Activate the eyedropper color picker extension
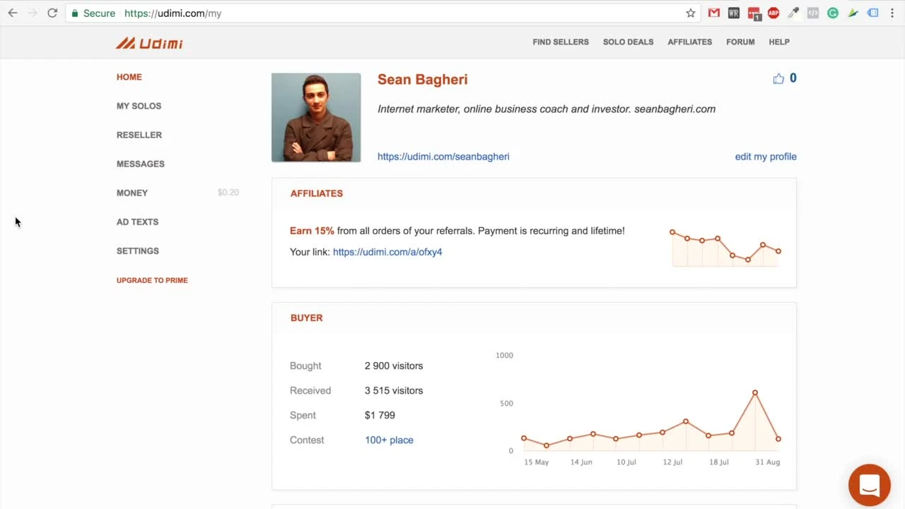 tap(793, 13)
